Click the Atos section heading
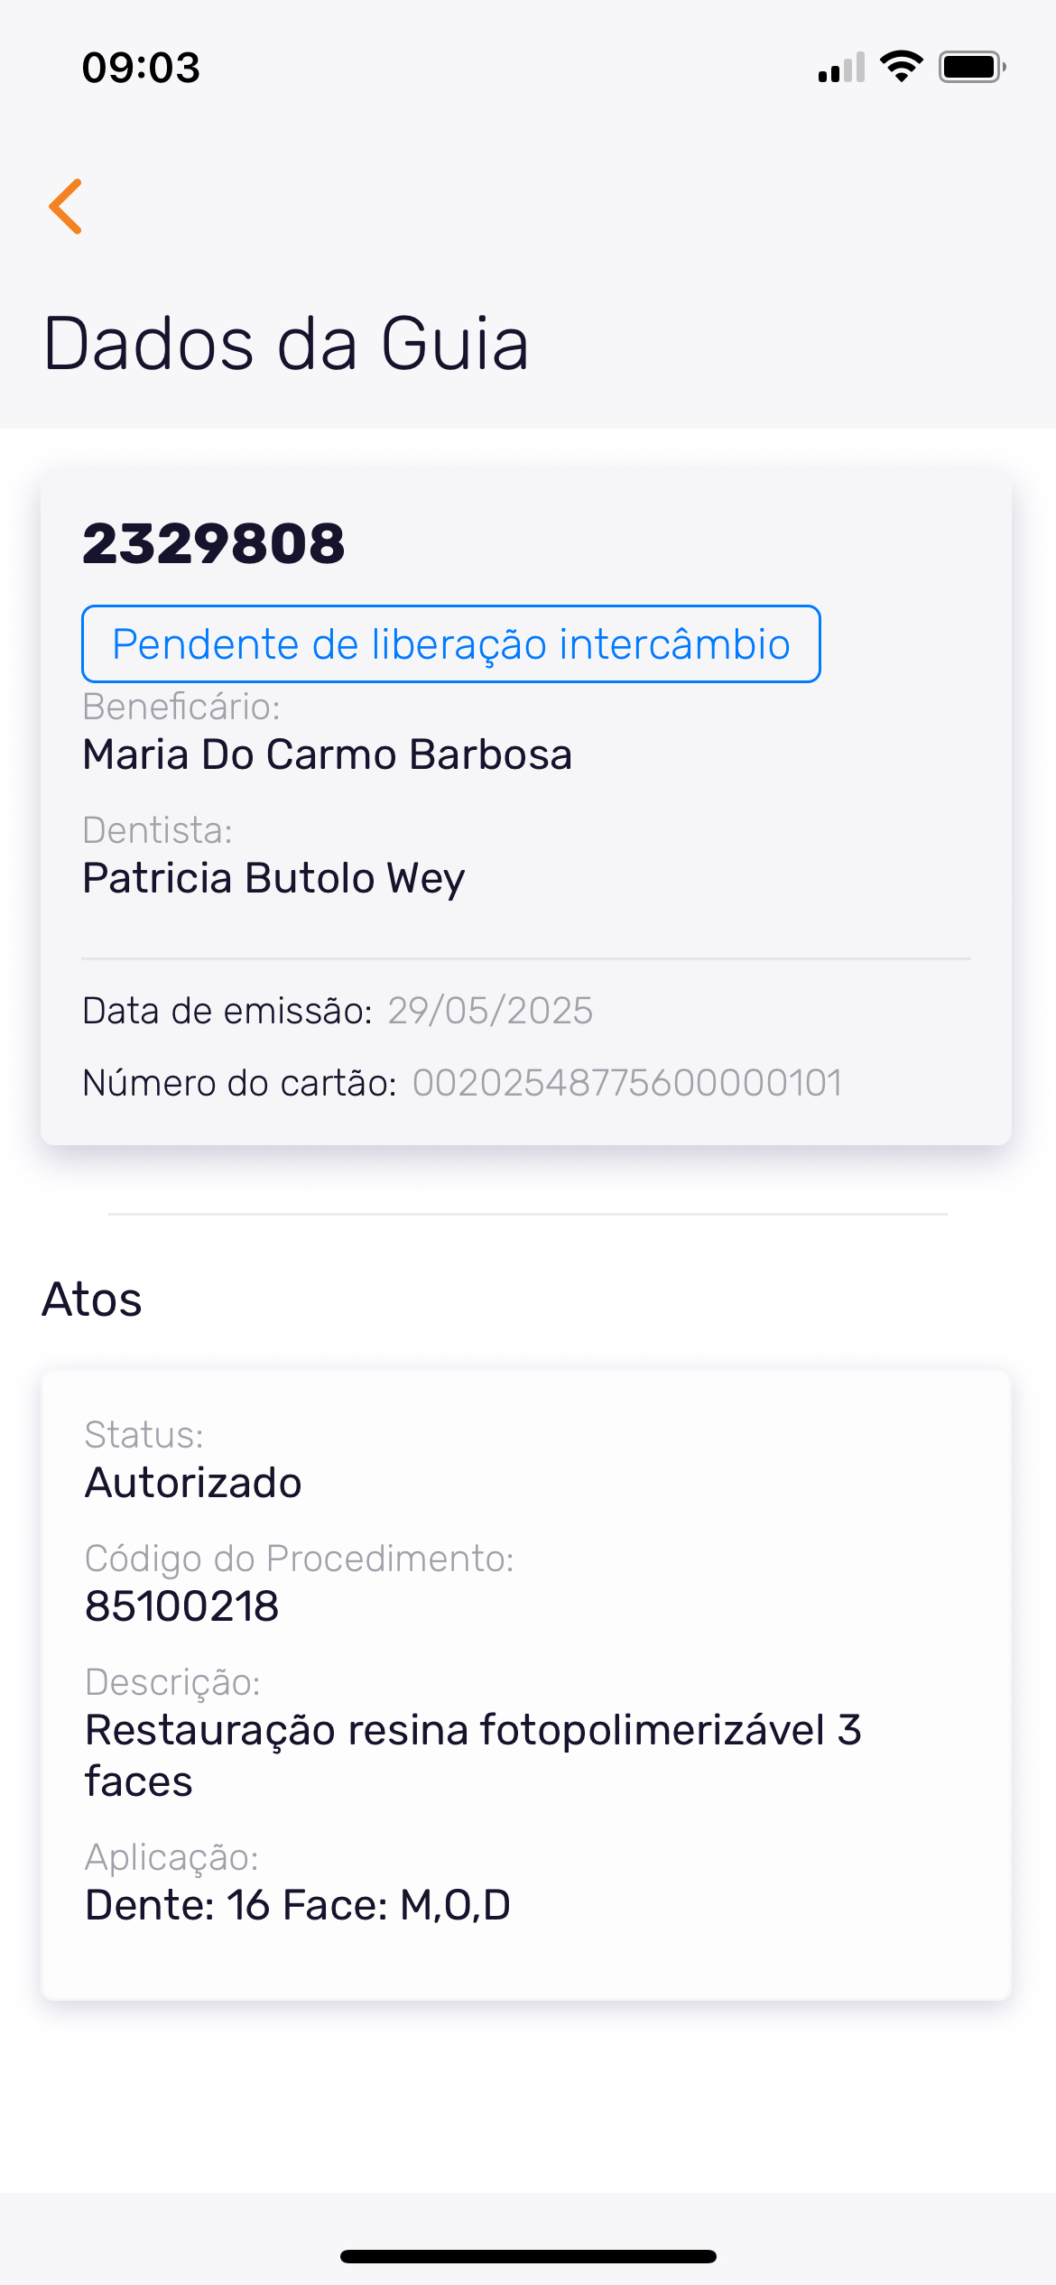The height and width of the screenshot is (2285, 1056). click(92, 1300)
